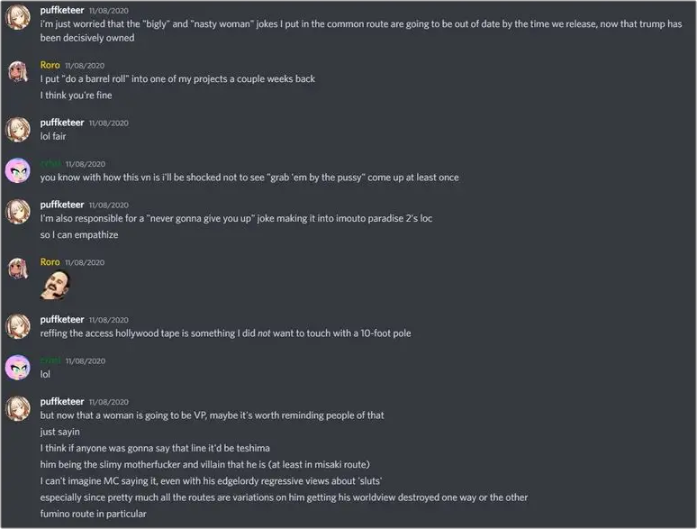Click puffketeer's name above "lol fair"
The image size is (697, 529).
click(62, 123)
